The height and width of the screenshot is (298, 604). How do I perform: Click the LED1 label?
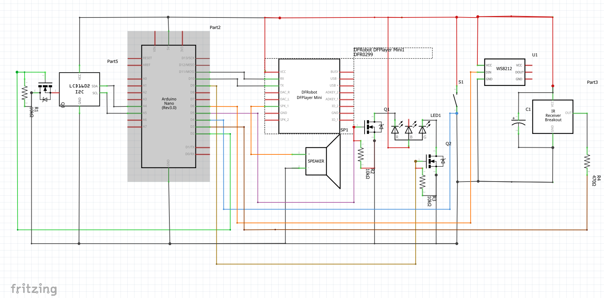pyautogui.click(x=436, y=116)
